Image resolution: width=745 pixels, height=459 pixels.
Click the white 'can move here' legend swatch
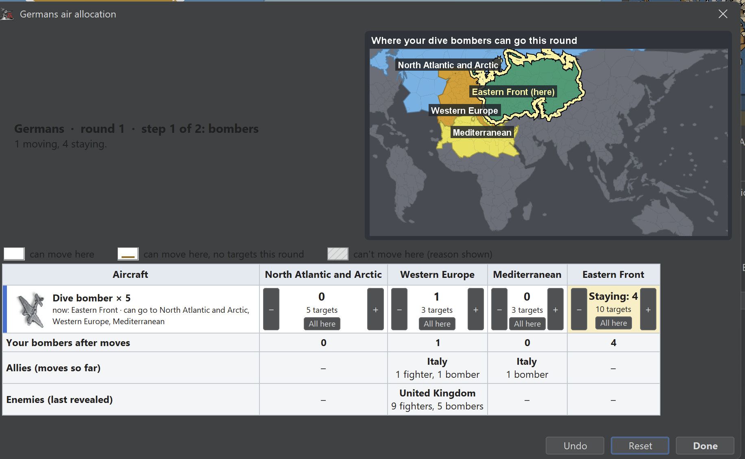(14, 254)
